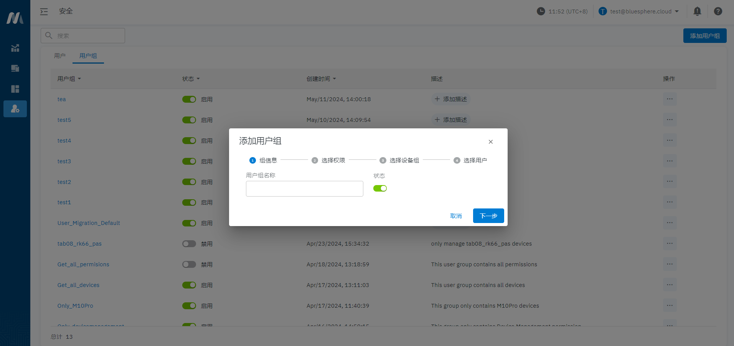Viewport: 734px width, 346px height.
Task: Collapse the sidebar menu icon
Action: click(44, 11)
